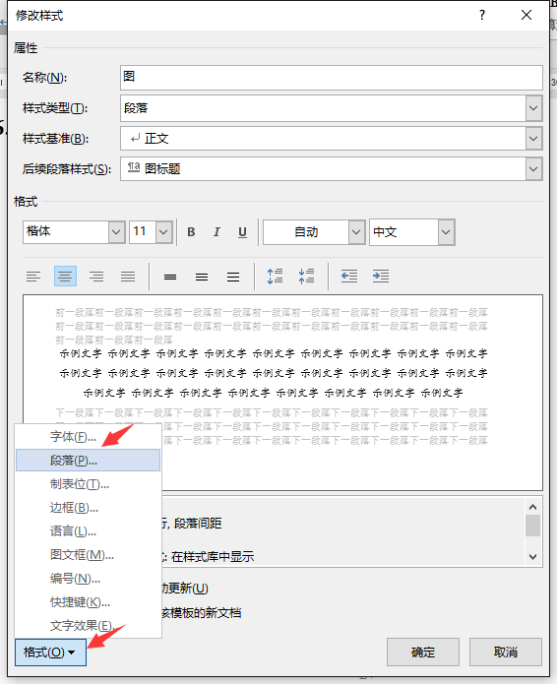Viewport: 557px width, 684px height.
Task: Select double line spacing icon
Action: click(233, 277)
